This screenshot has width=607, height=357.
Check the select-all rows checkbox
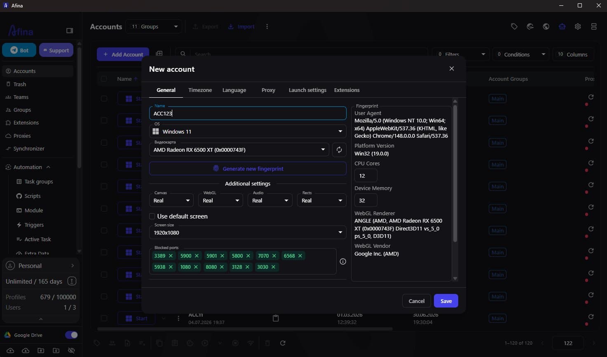pos(104,79)
